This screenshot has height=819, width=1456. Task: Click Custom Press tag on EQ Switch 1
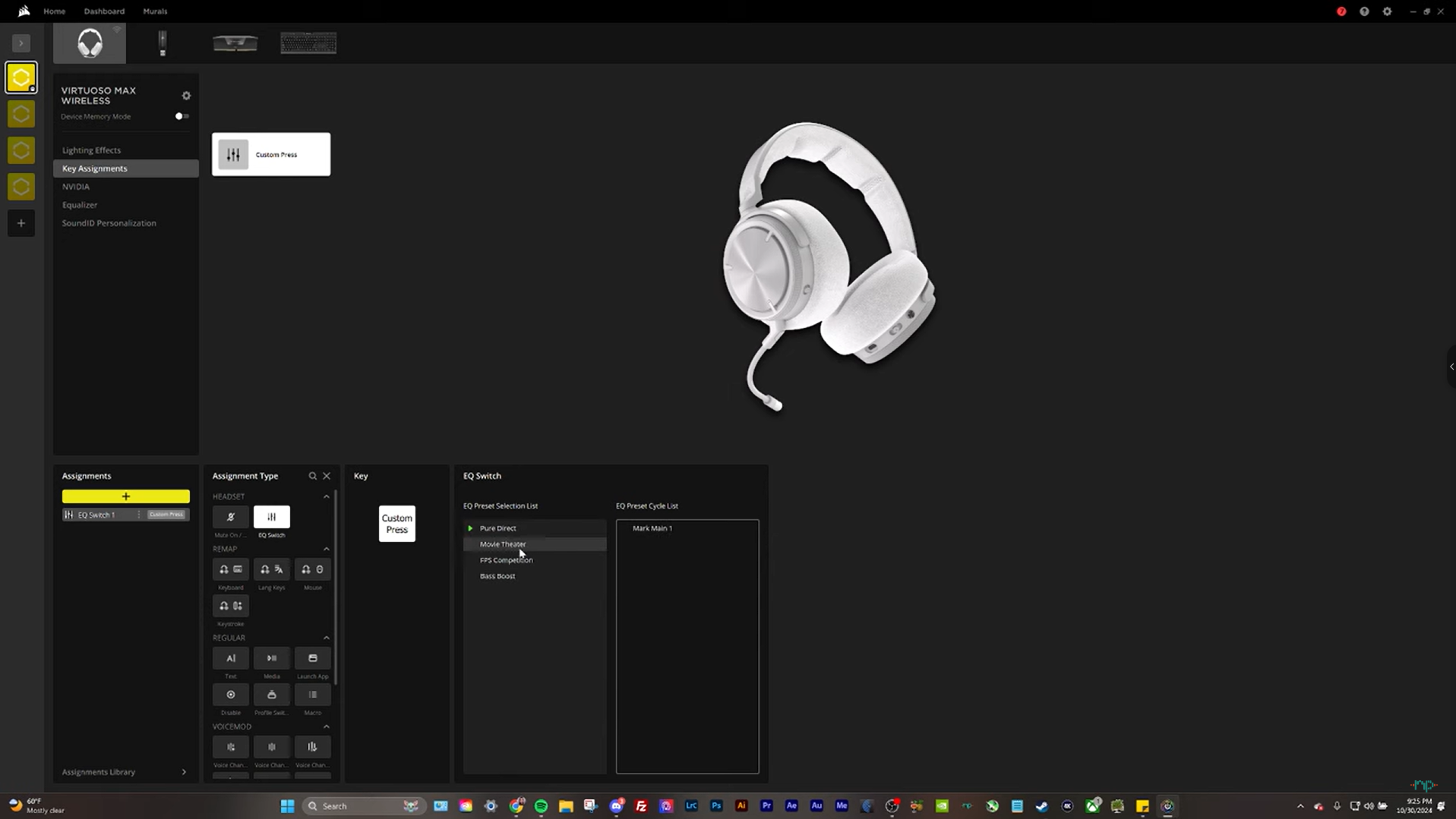(166, 515)
